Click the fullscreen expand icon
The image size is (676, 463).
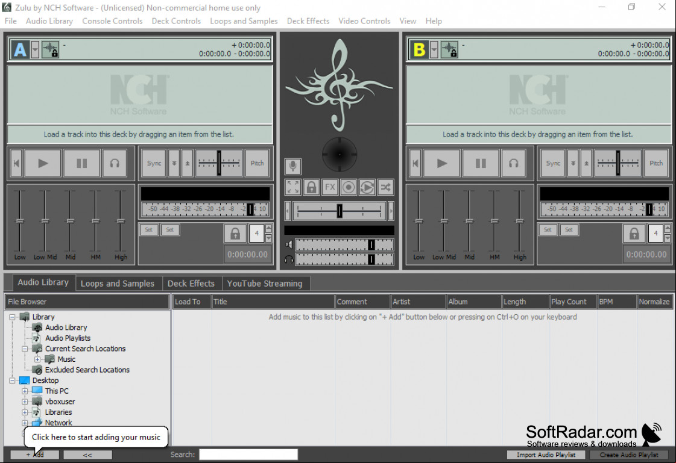292,187
